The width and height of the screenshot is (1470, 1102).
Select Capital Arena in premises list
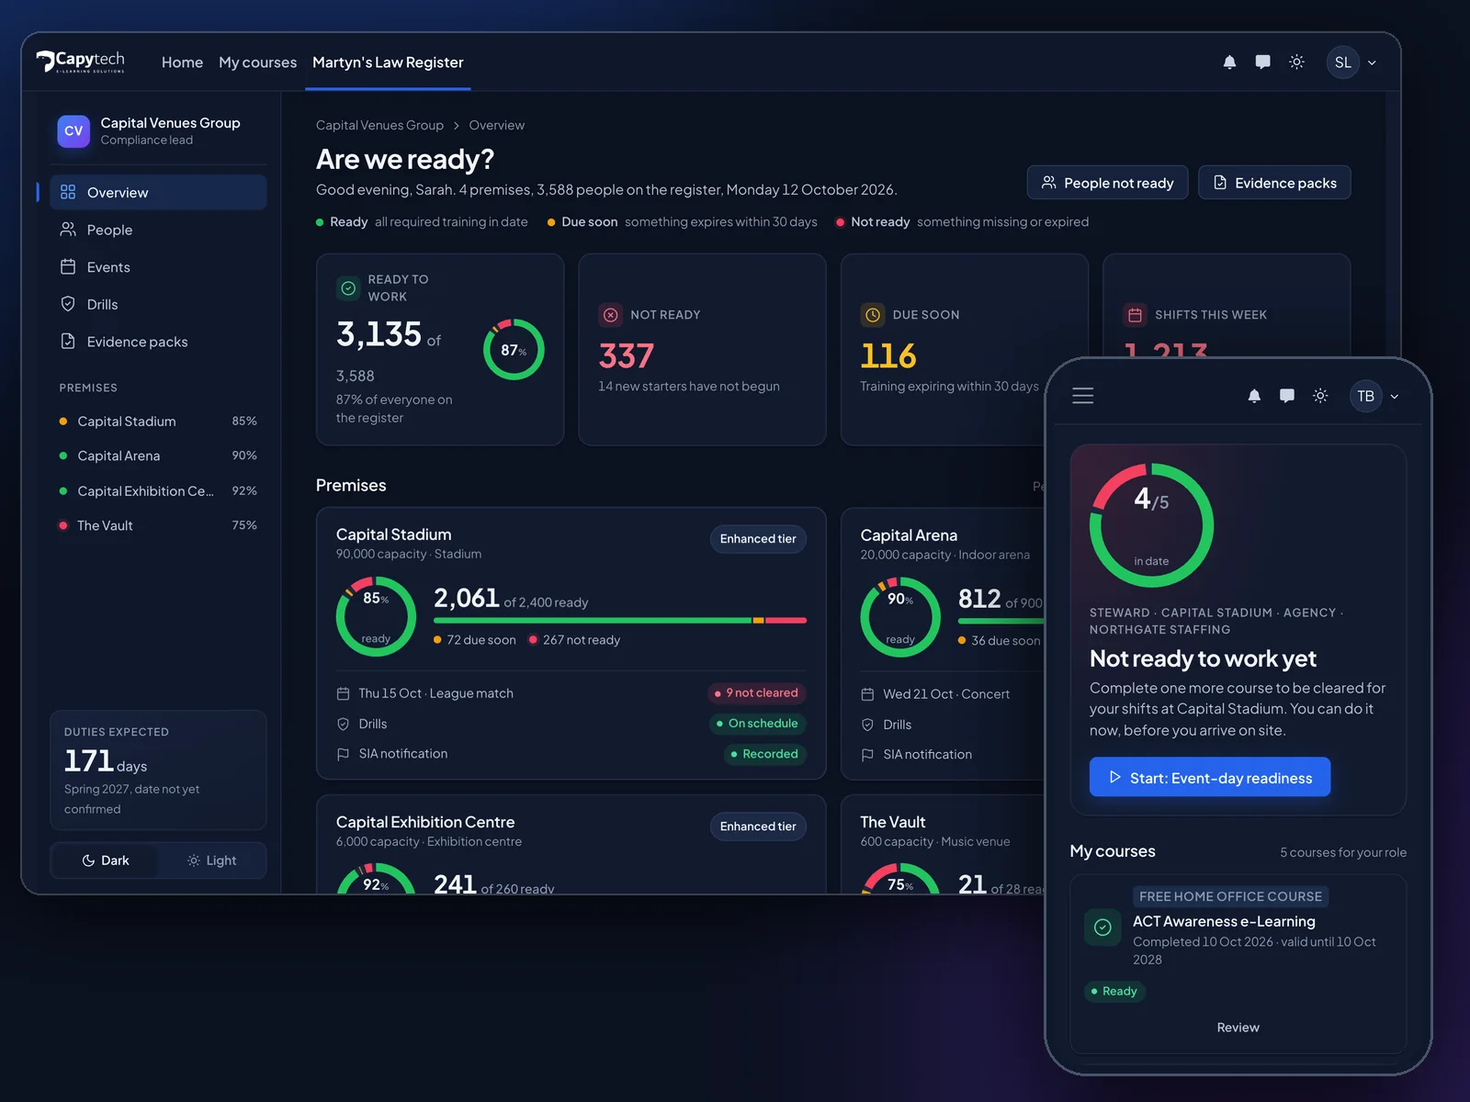click(x=158, y=455)
